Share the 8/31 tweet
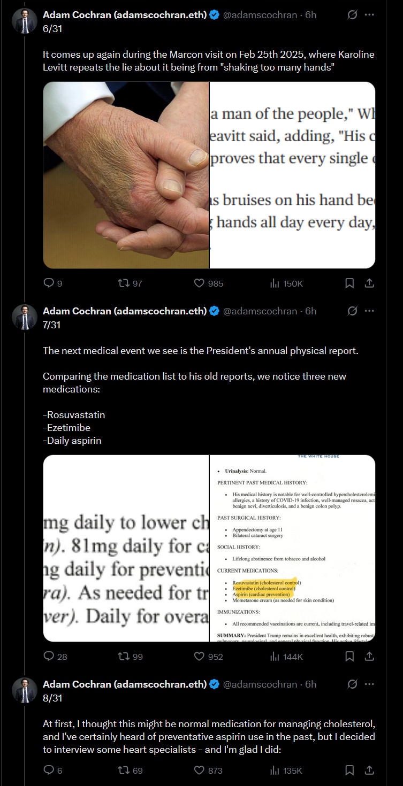The image size is (403, 786). (x=369, y=770)
